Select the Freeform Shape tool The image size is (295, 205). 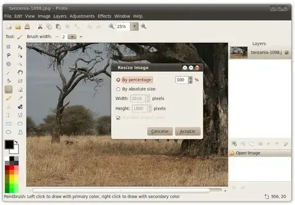pyautogui.click(x=20, y=132)
